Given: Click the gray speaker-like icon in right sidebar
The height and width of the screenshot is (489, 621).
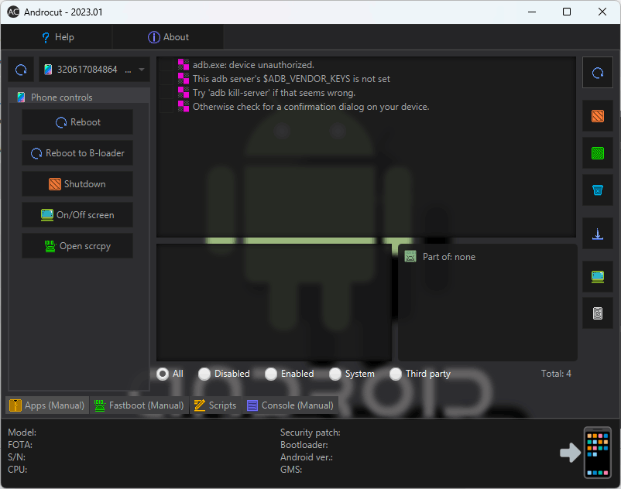Looking at the screenshot, I should (597, 313).
